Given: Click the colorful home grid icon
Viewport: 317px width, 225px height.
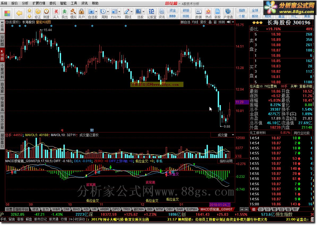Looking at the screenshot, I should pos(7,13).
